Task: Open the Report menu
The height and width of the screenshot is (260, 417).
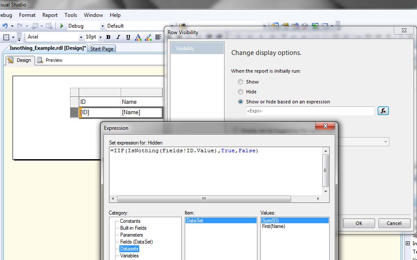Action: pos(50,15)
